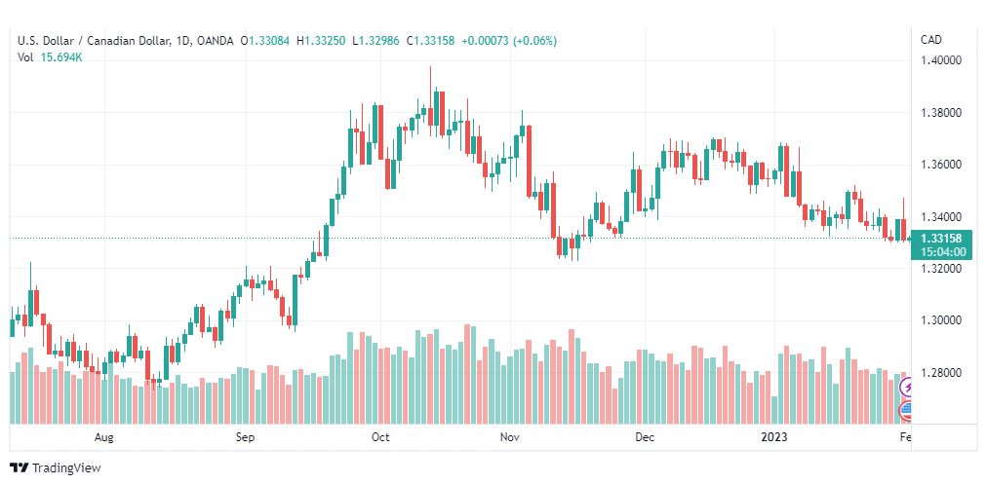Open the TradingView link text
The image size is (987, 485).
[66, 468]
